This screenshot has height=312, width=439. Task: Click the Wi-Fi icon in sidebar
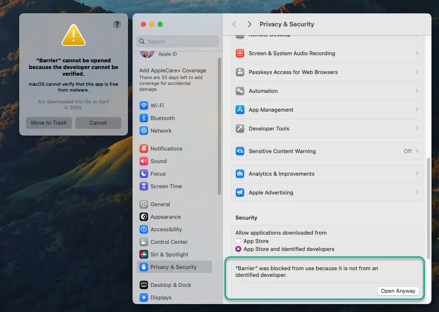[144, 105]
